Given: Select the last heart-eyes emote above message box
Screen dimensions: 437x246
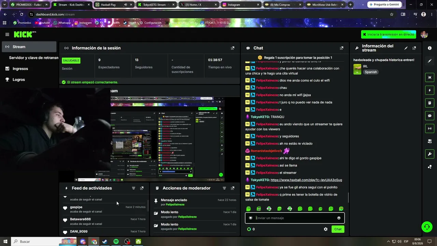Looking at the screenshot, I should point(341,209).
